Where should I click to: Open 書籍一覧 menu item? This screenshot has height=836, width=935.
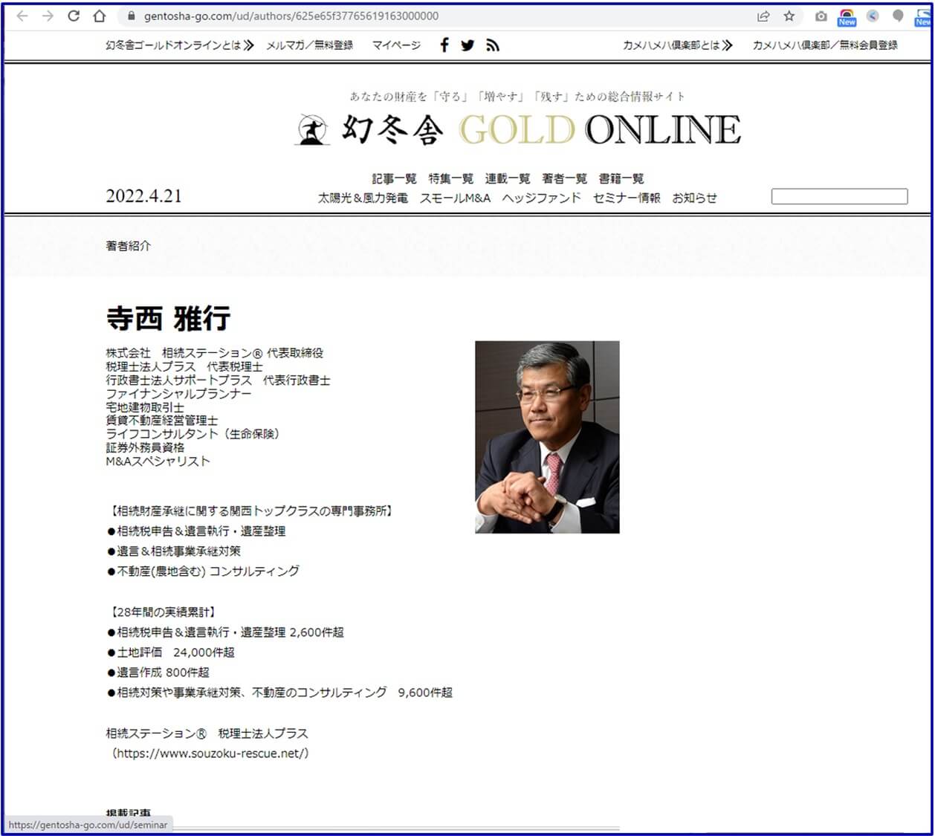pos(621,178)
